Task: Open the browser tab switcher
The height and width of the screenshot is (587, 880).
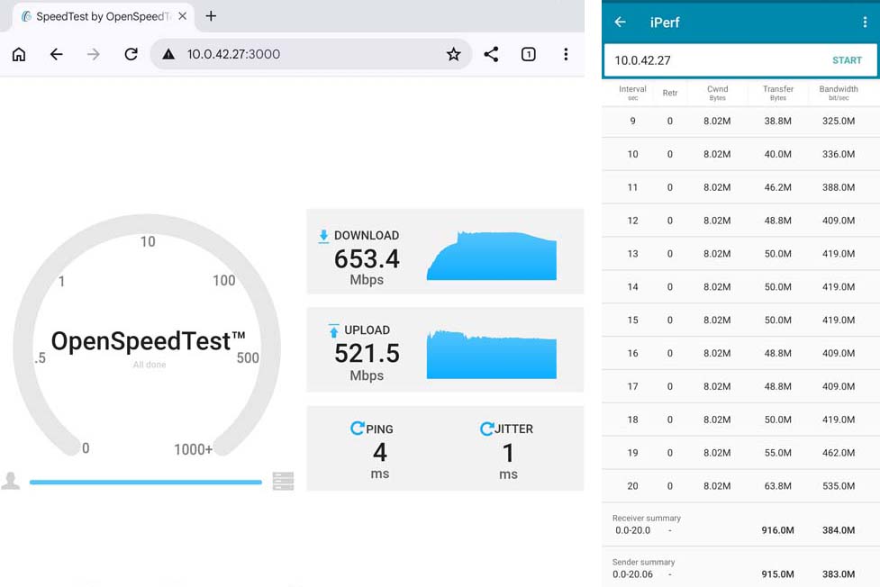Action: (x=528, y=54)
